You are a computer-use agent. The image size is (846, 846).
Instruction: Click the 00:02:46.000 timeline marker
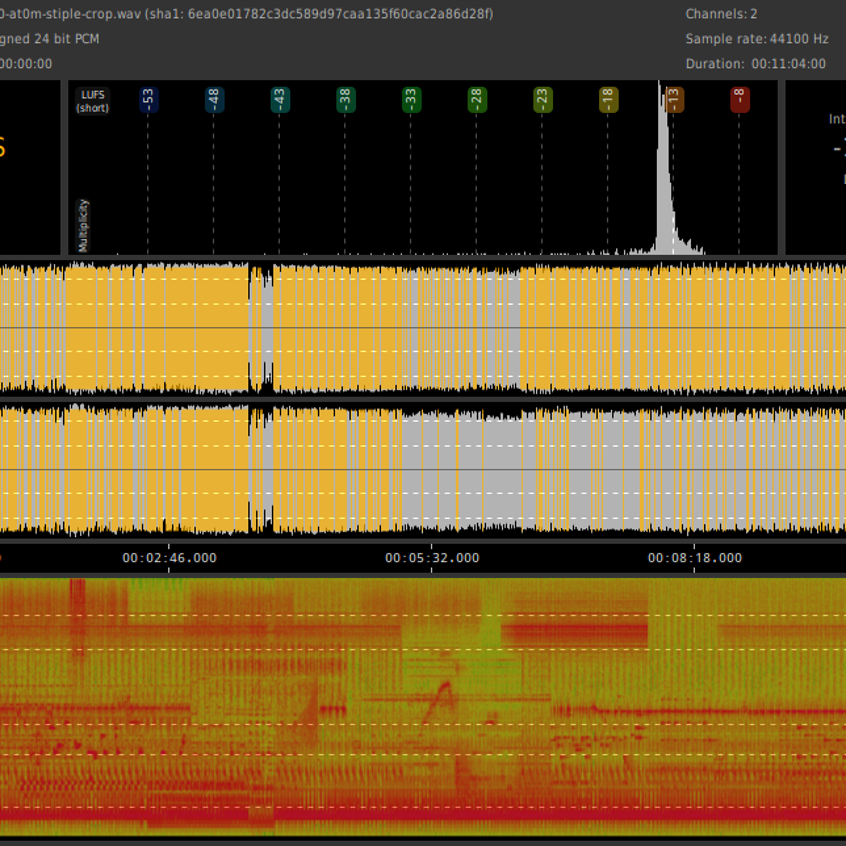[x=169, y=558]
